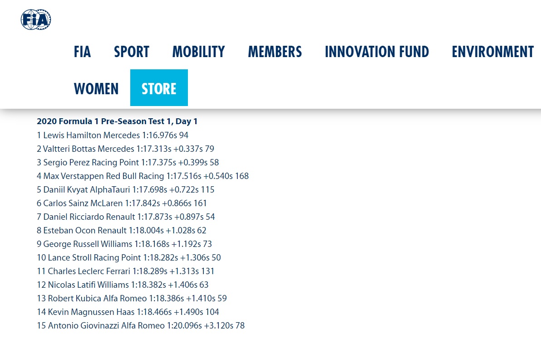541x348 pixels.
Task: Open the FIA menu item
Action: (x=82, y=52)
